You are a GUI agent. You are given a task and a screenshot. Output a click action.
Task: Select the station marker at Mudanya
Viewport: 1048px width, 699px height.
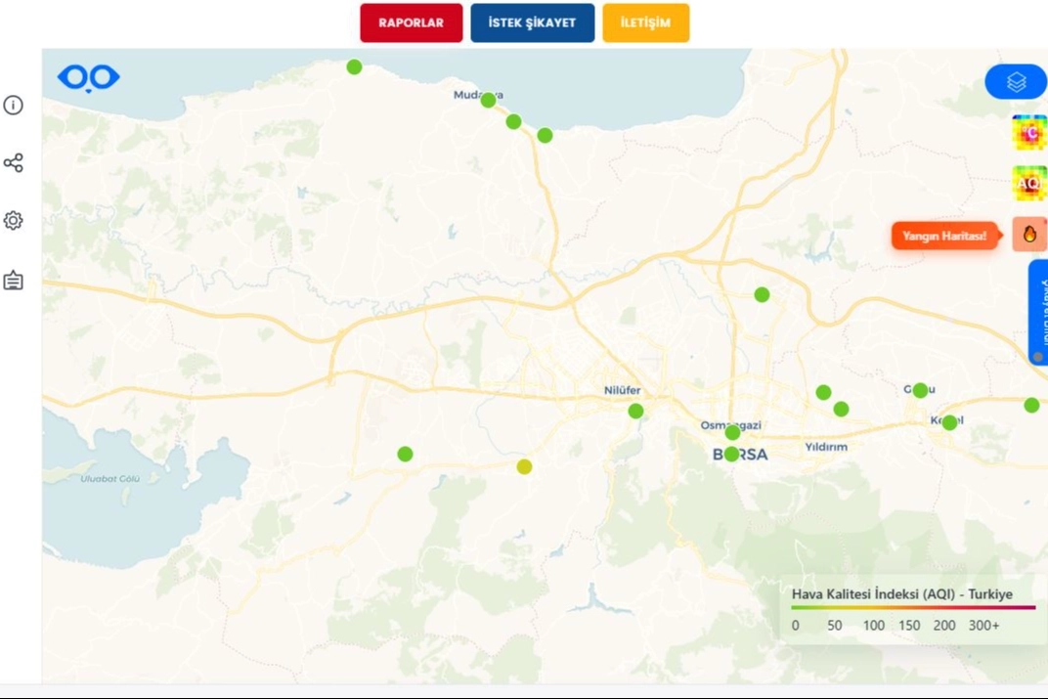[x=488, y=100]
